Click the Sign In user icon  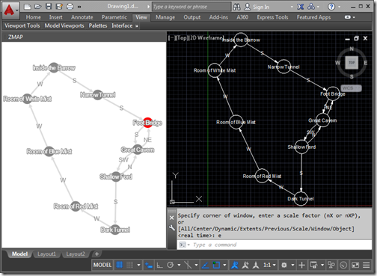tap(247, 7)
